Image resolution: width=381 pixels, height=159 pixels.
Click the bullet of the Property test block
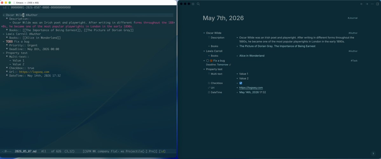pos(204,69)
